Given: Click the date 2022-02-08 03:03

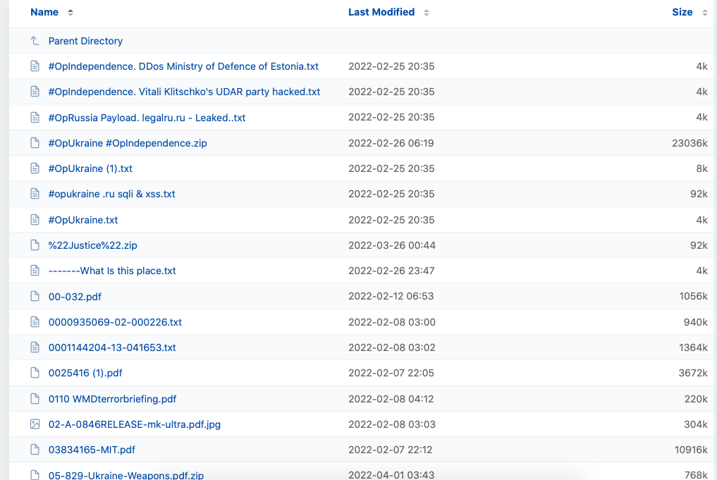Looking at the screenshot, I should pos(392,425).
